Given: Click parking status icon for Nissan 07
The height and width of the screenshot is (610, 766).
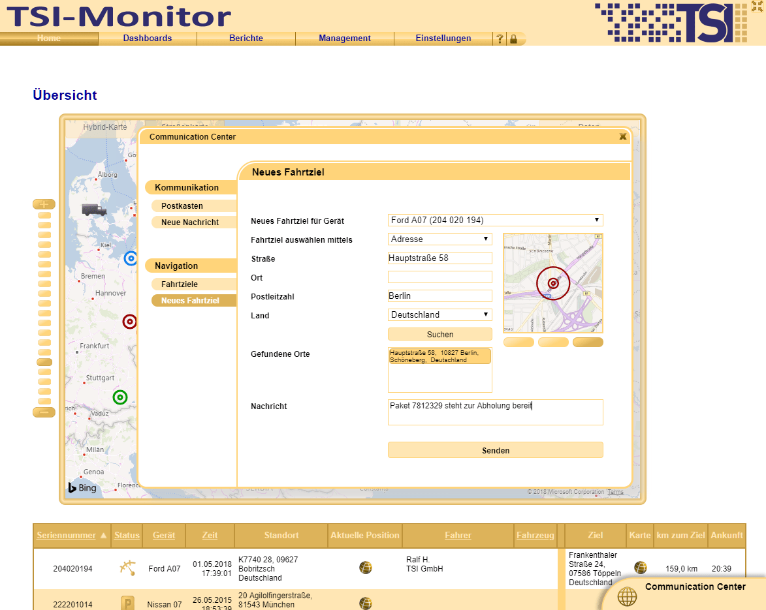Looking at the screenshot, I should tap(127, 603).
